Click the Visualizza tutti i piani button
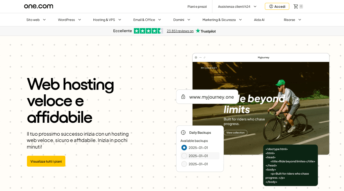 coord(46,161)
